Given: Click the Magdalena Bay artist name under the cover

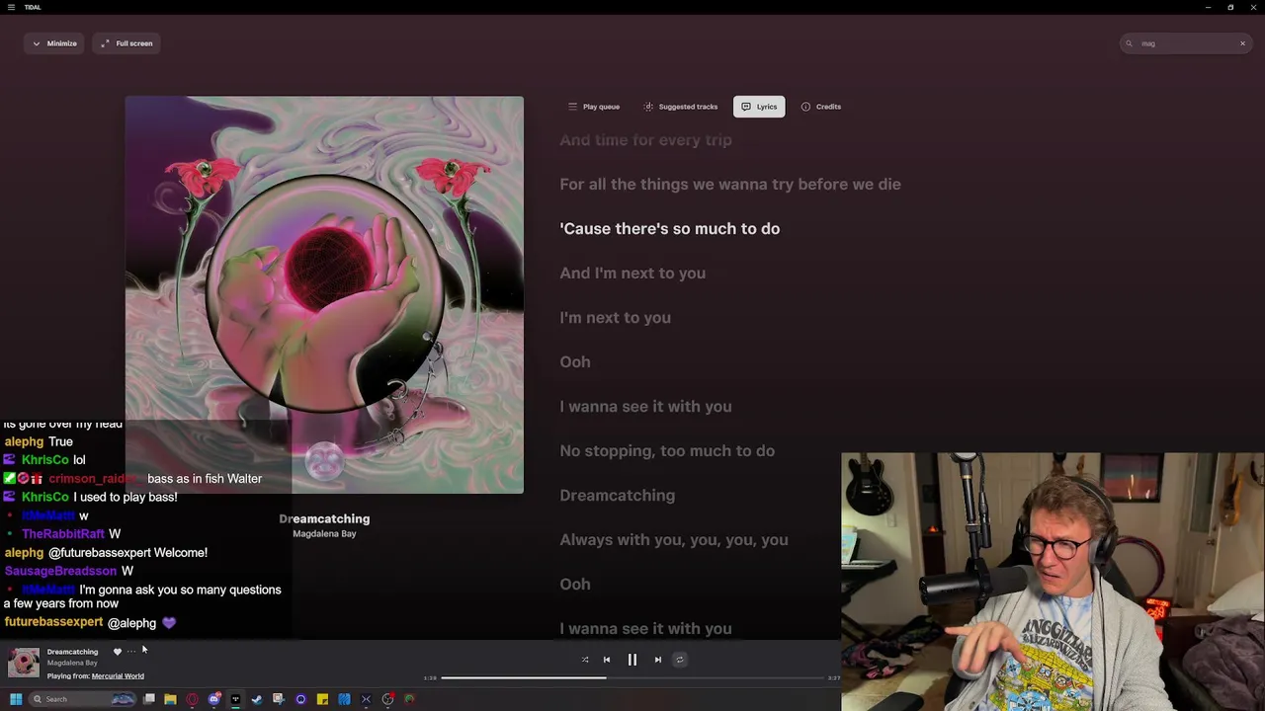Looking at the screenshot, I should coord(324,534).
